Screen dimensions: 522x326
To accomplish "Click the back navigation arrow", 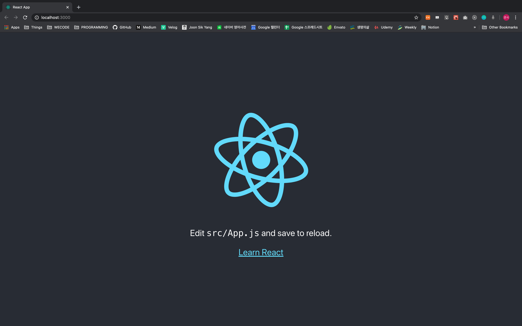I will click(6, 17).
